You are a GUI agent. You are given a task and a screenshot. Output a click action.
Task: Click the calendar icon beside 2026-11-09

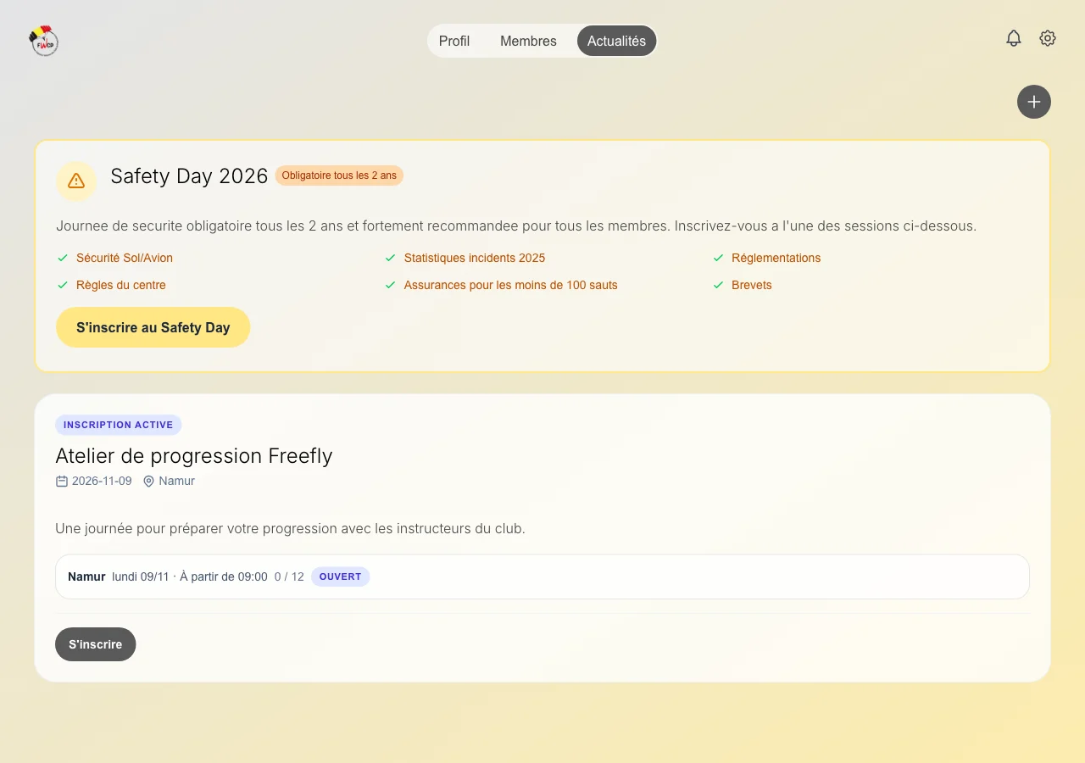(62, 482)
